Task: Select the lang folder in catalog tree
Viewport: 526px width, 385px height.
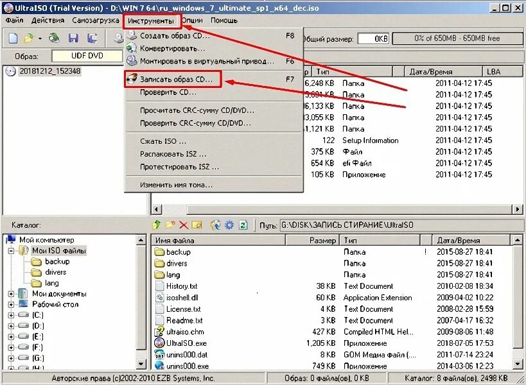Action: 51,283
